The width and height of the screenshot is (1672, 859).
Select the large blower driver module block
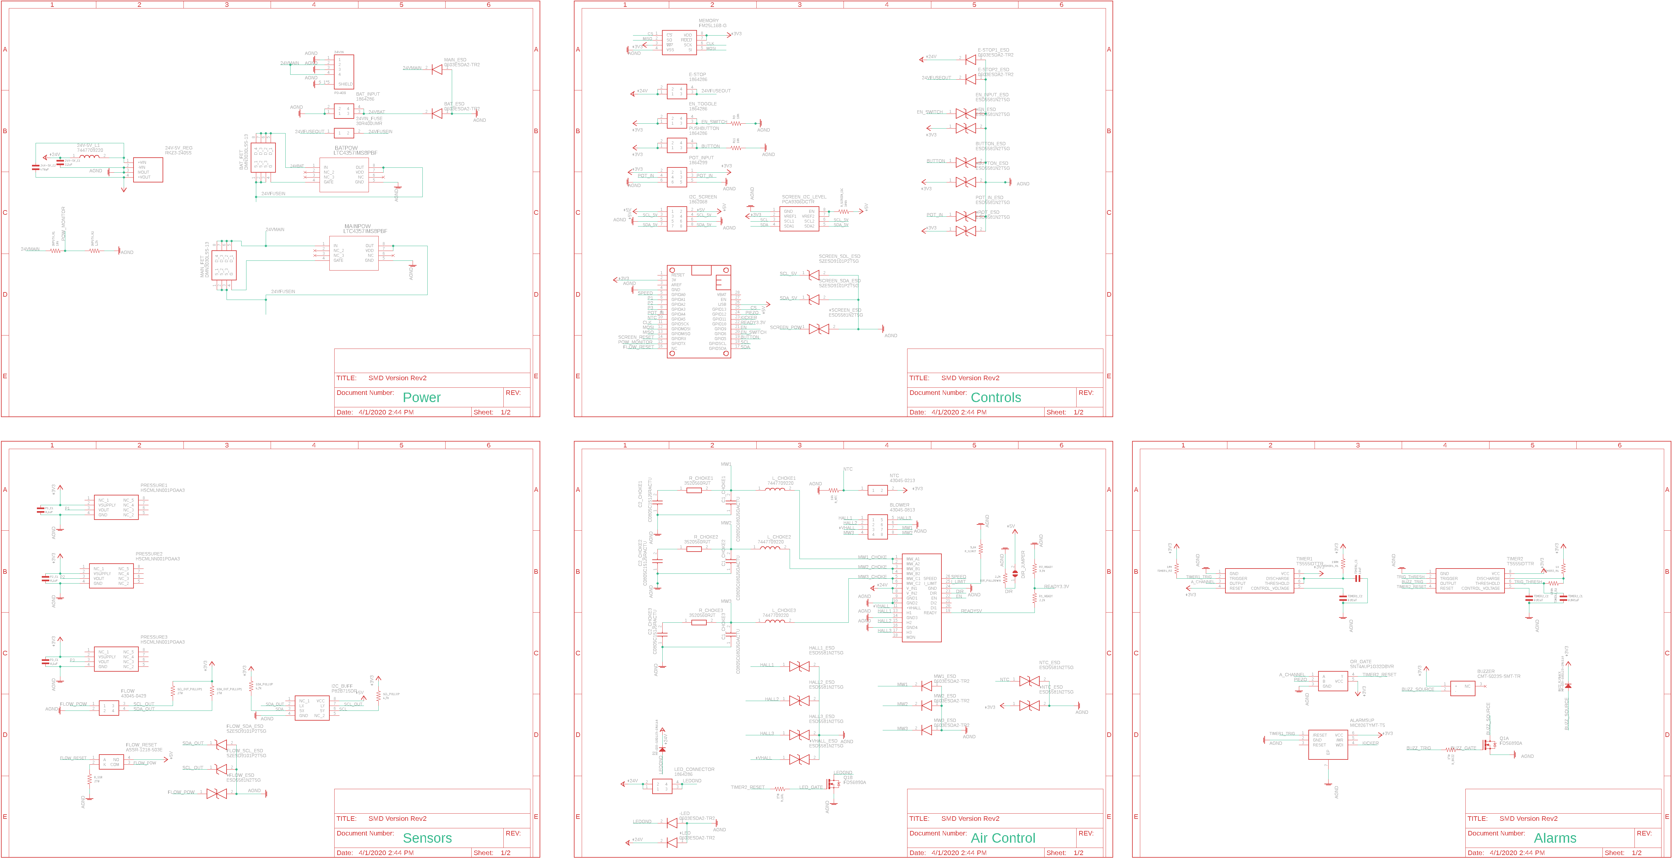pyautogui.click(x=922, y=598)
